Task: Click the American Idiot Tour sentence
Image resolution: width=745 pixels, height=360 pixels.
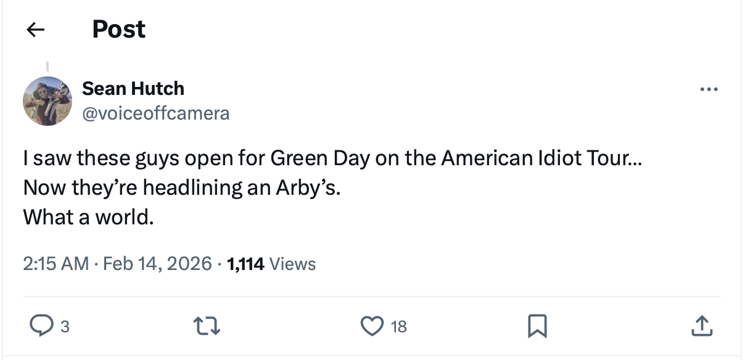Action: coord(332,158)
